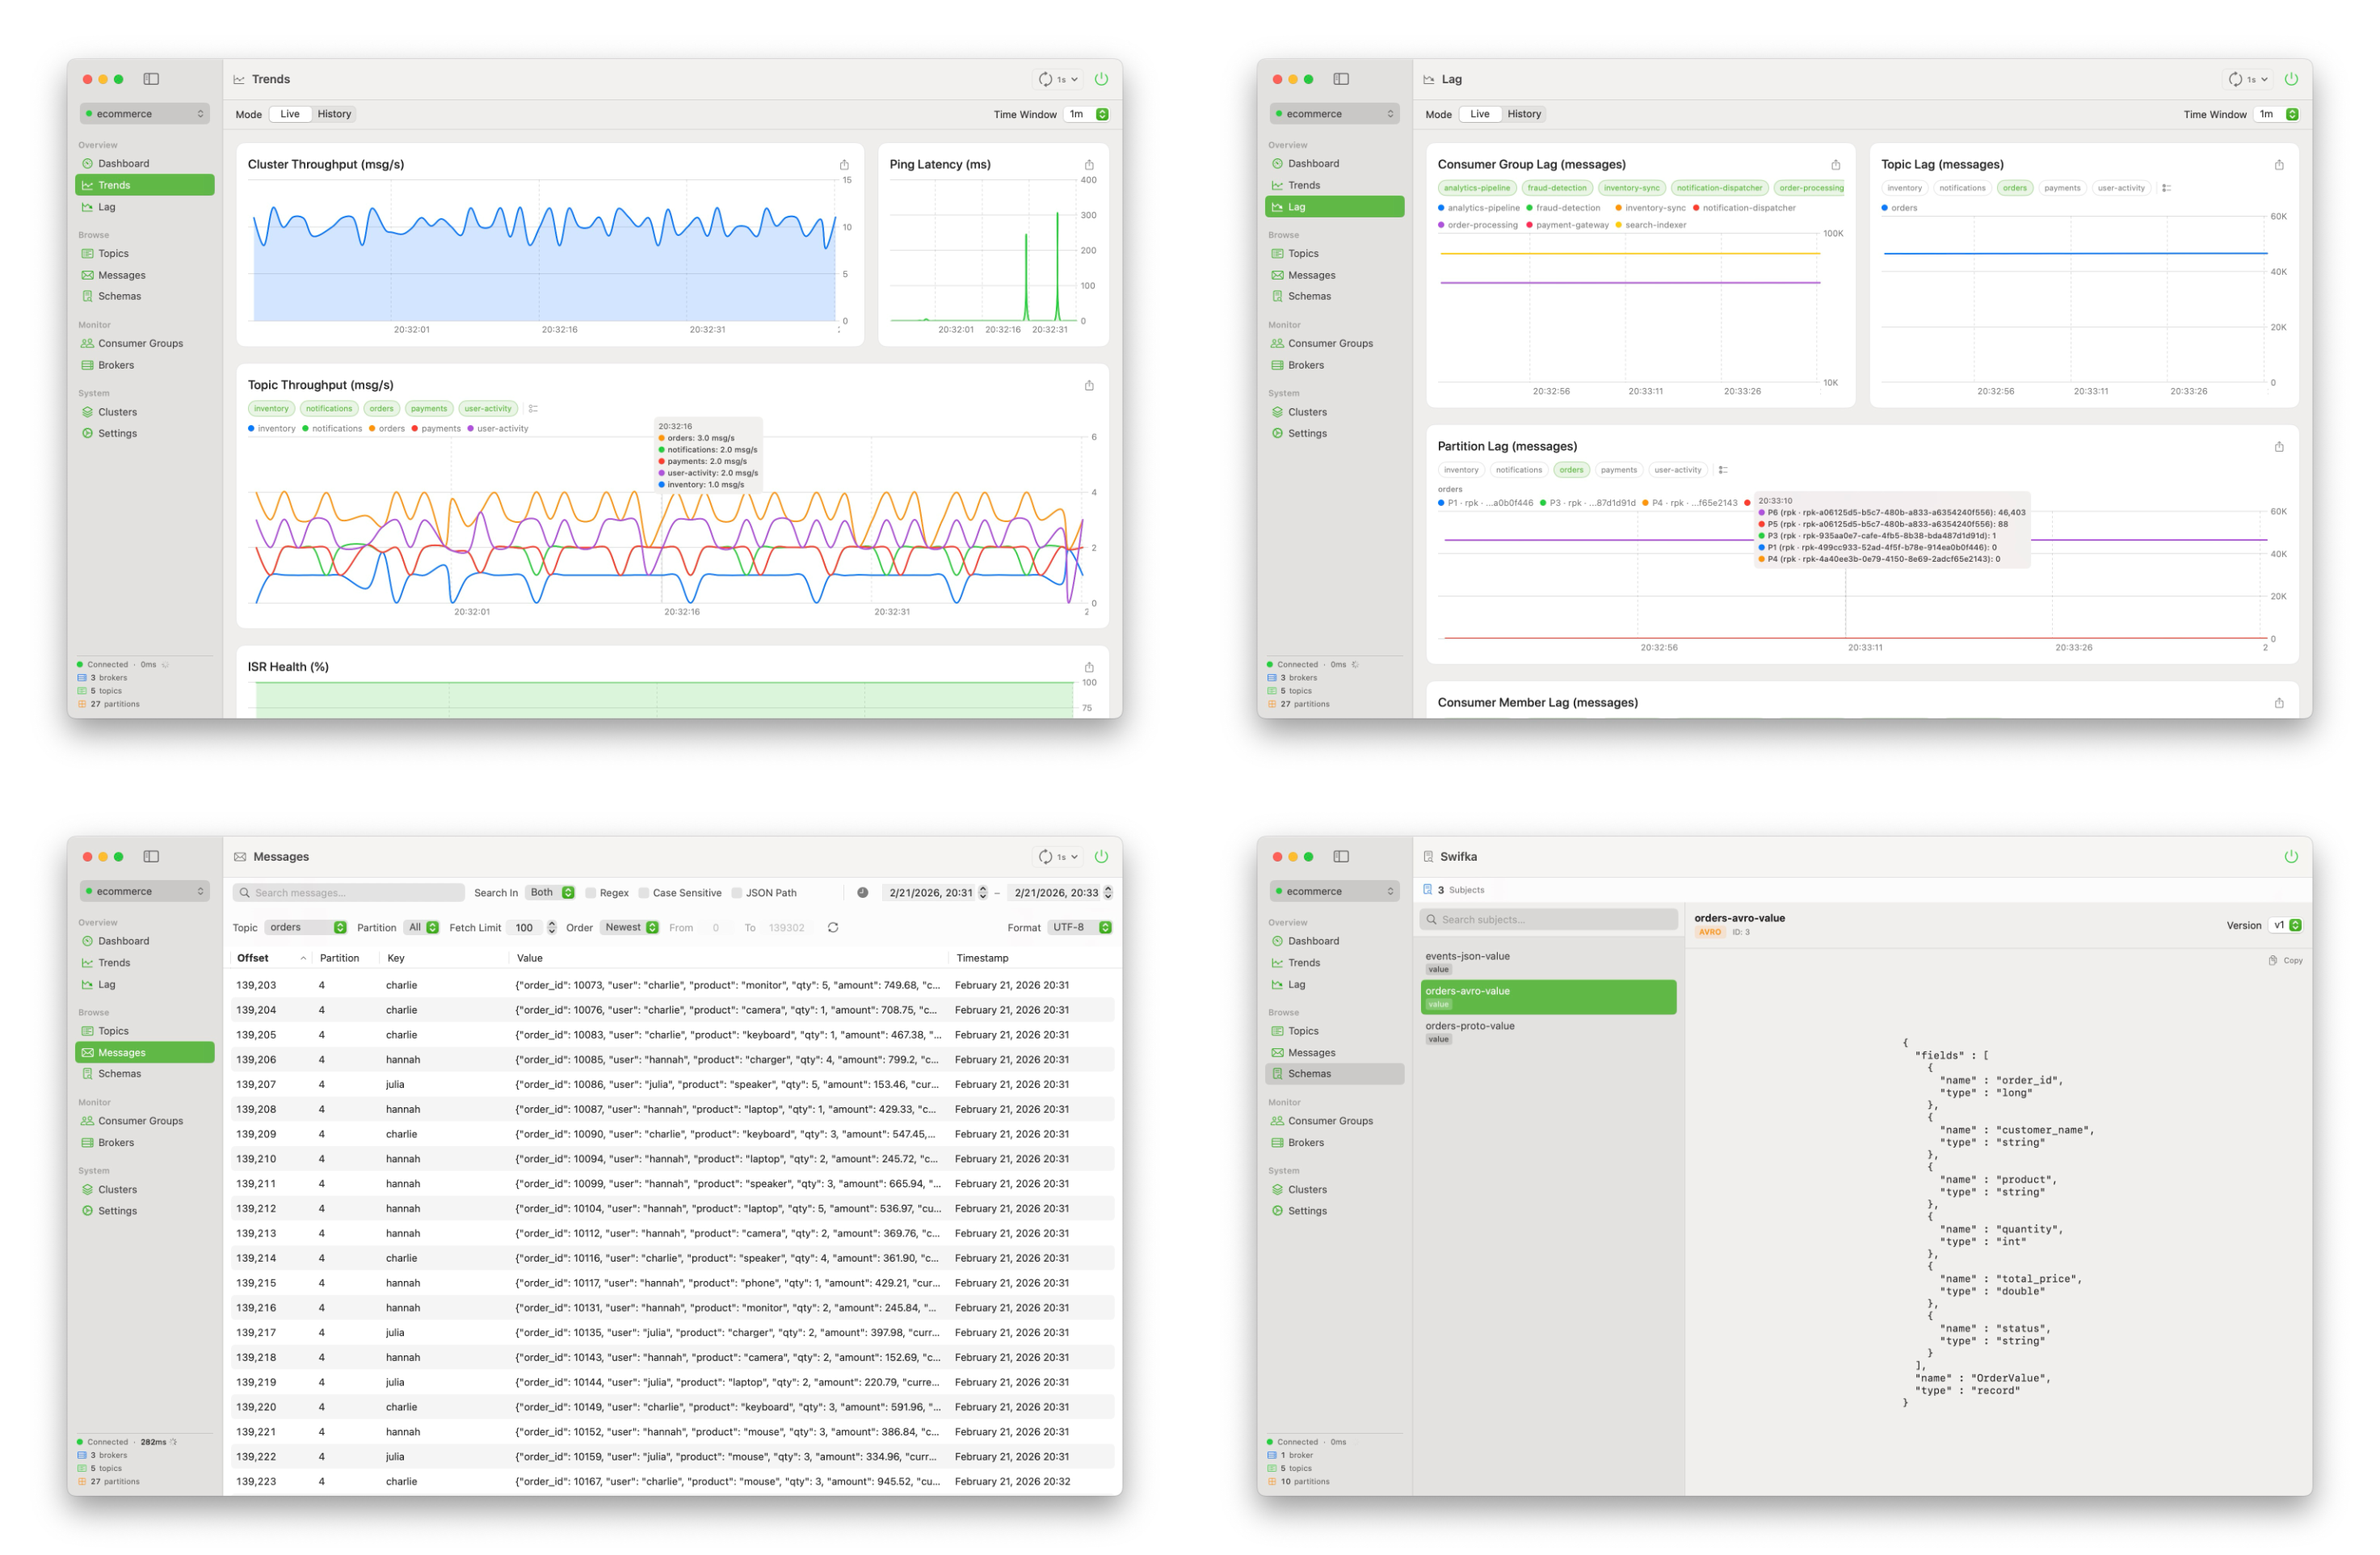2380x1555 pixels.
Task: Toggle user-activity chip in Topic Throughput
Action: pos(487,408)
